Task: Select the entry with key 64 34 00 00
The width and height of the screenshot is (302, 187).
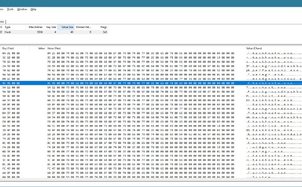Action: click(11, 117)
